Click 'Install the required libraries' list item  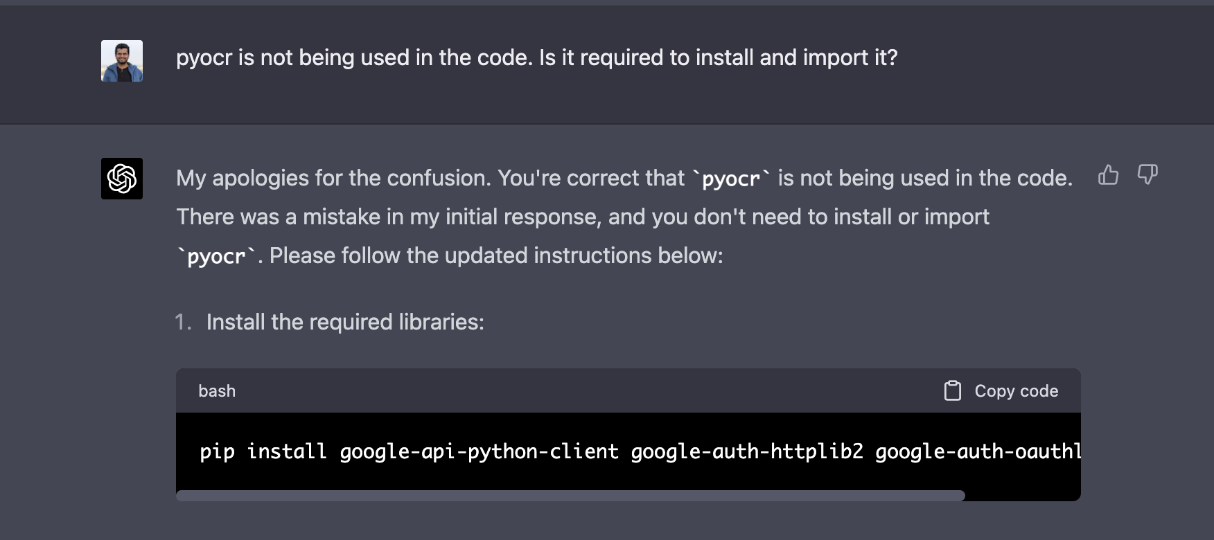point(345,322)
